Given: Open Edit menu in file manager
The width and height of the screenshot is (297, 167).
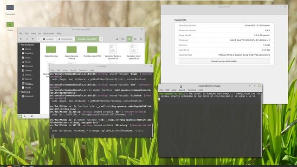Looking at the screenshot, I should (26, 33).
